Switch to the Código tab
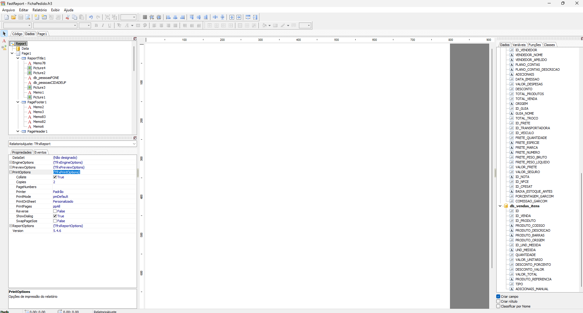Viewport: 583px width, 313px height. click(17, 34)
